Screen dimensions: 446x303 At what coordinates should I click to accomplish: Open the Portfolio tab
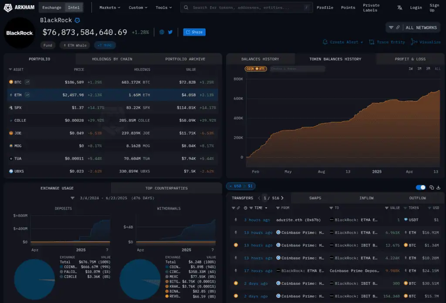[40, 59]
